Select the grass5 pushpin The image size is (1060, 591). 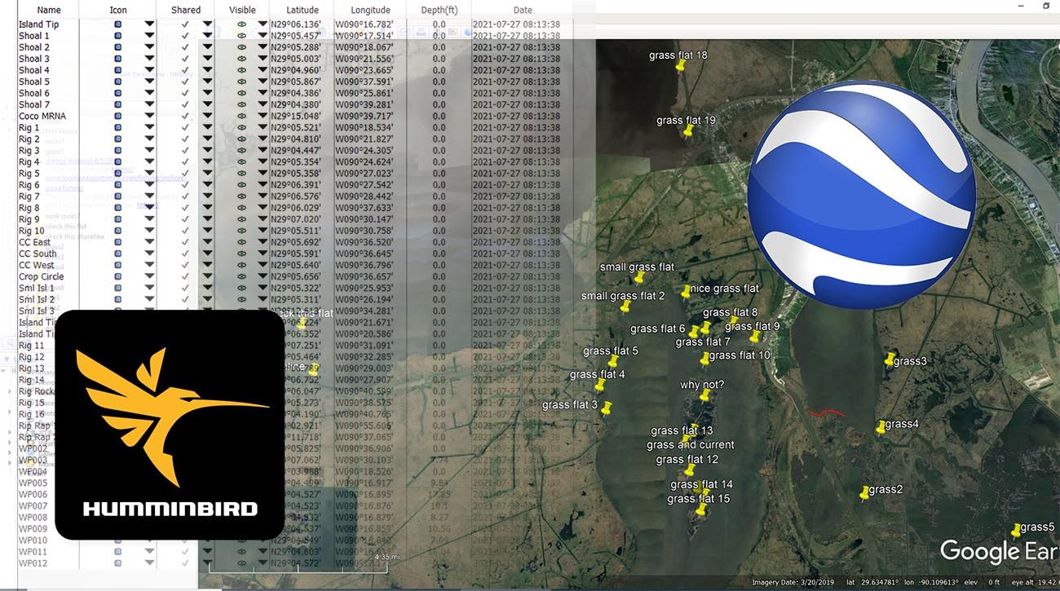click(1016, 530)
